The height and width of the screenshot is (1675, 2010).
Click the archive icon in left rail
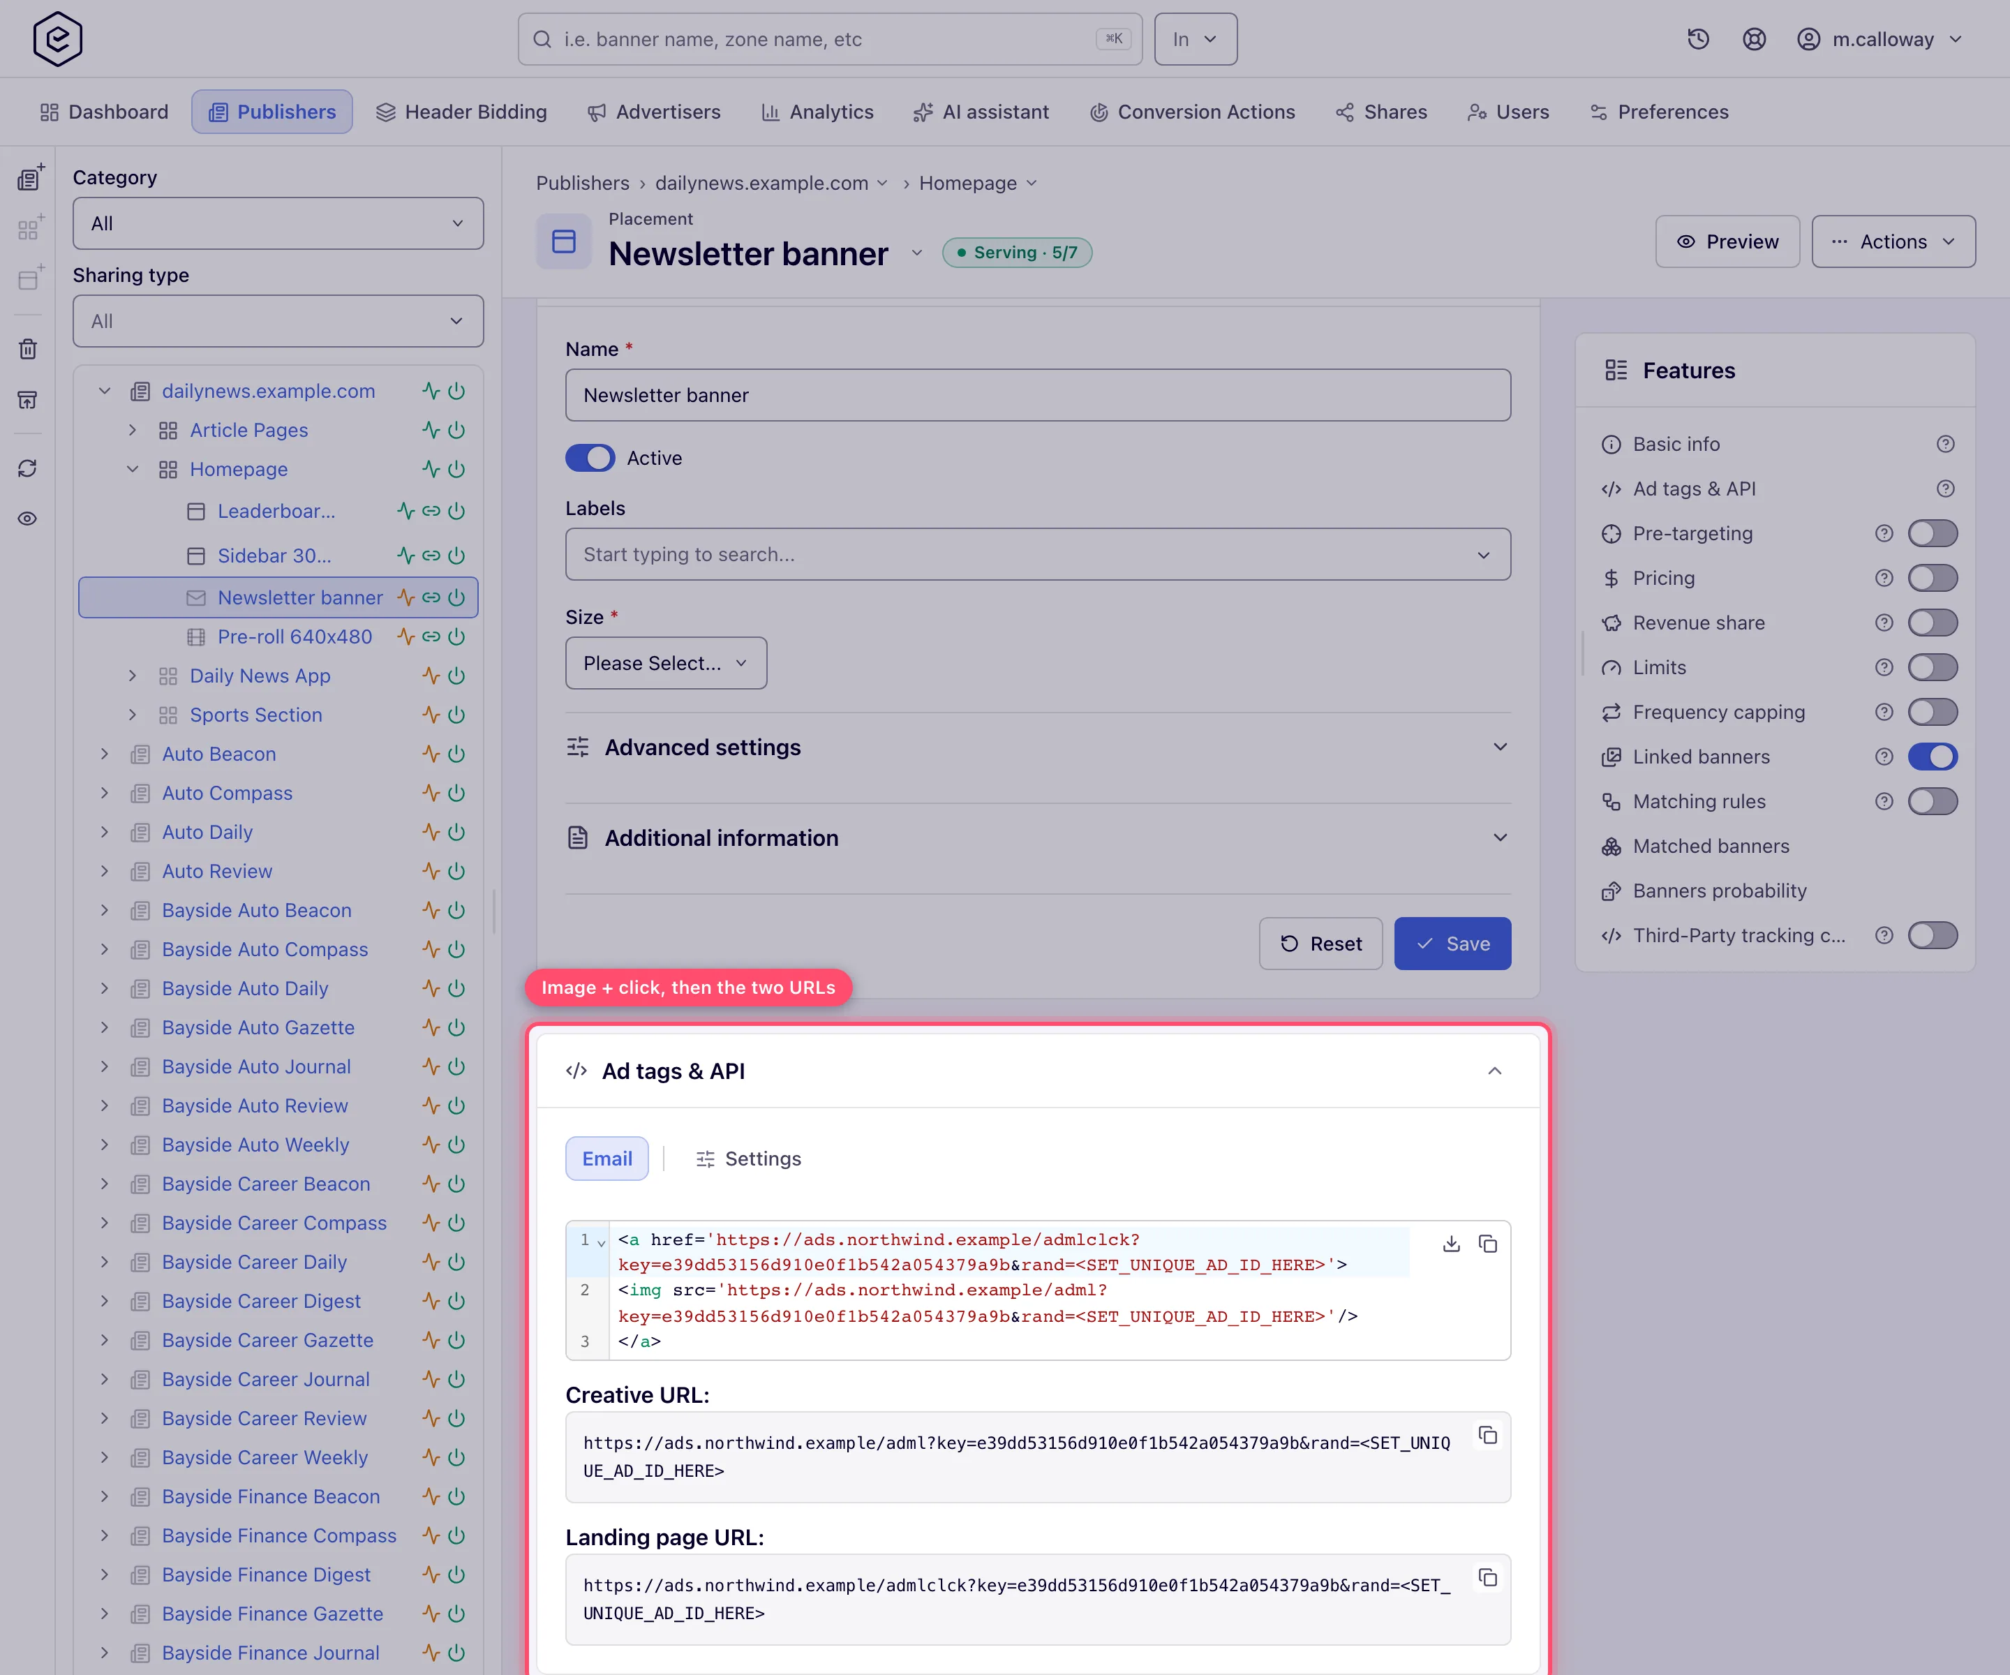click(28, 399)
